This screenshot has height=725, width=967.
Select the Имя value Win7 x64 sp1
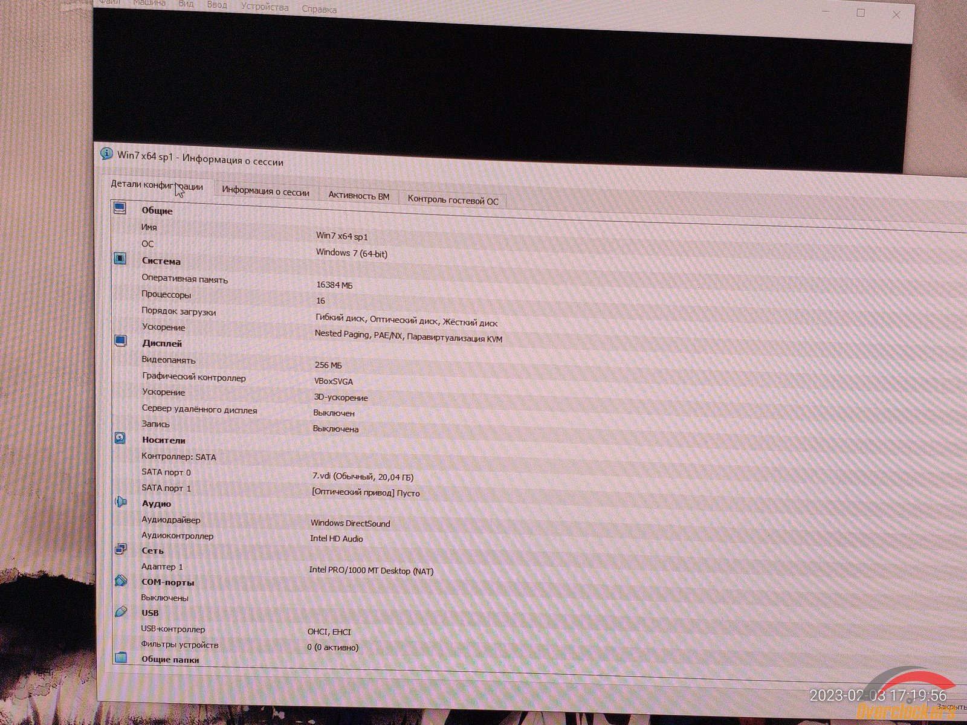(x=342, y=236)
